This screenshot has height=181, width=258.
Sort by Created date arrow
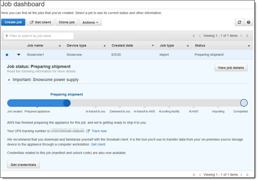click(x=153, y=46)
